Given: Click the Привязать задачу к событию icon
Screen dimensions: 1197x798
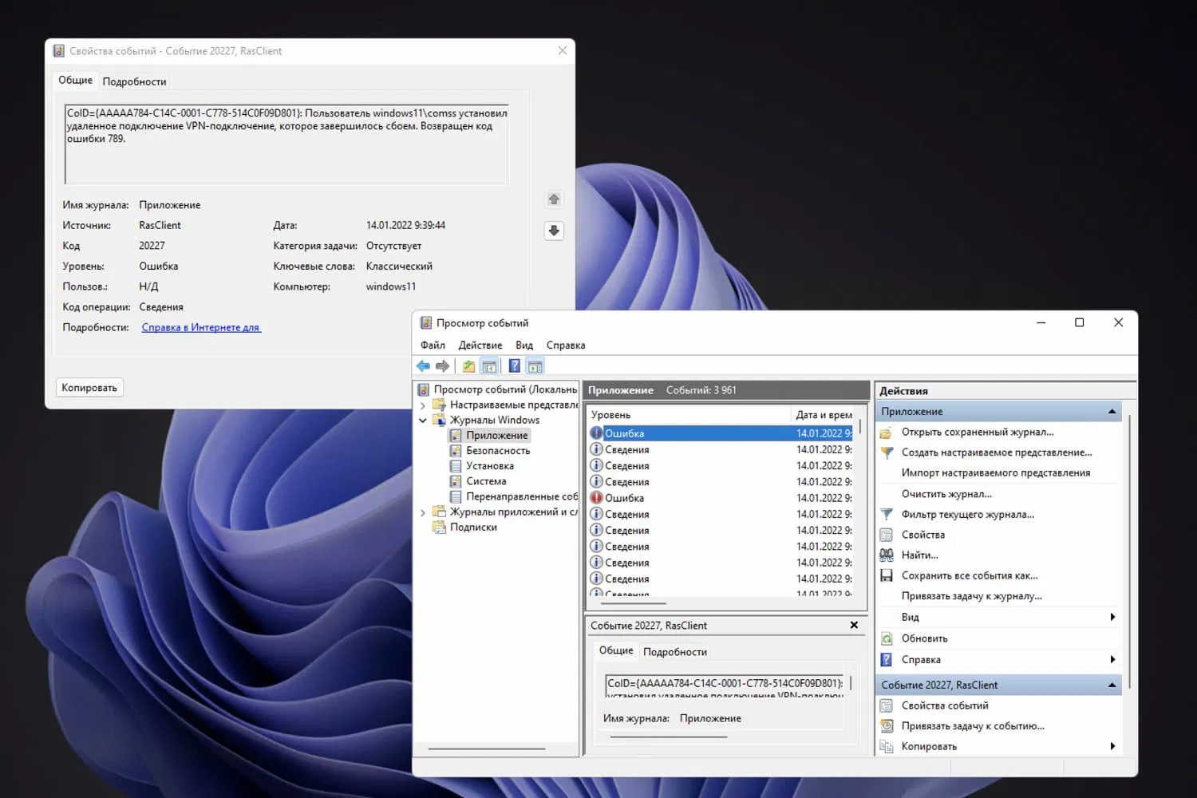Looking at the screenshot, I should point(886,726).
